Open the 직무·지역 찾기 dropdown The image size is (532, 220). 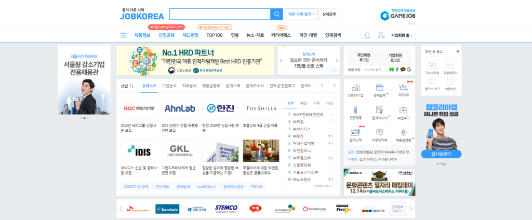[x=301, y=14]
